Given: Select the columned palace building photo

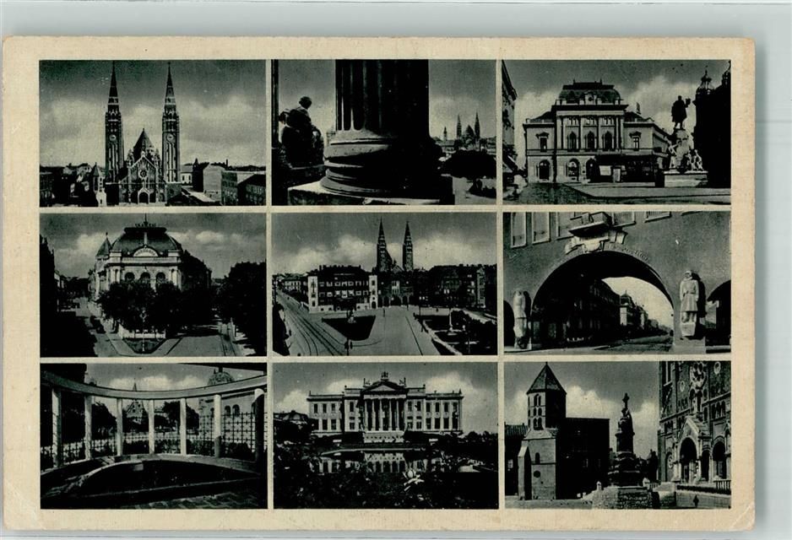Looking at the screenshot, I should click(385, 435).
